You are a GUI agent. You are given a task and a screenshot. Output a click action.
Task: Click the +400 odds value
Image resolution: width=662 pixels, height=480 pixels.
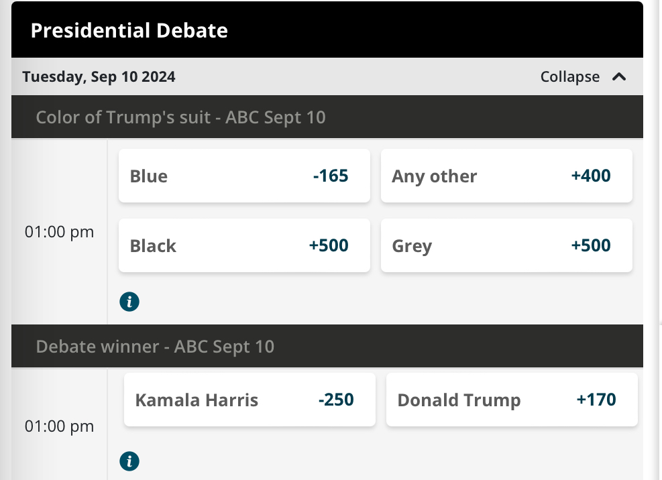tap(591, 176)
